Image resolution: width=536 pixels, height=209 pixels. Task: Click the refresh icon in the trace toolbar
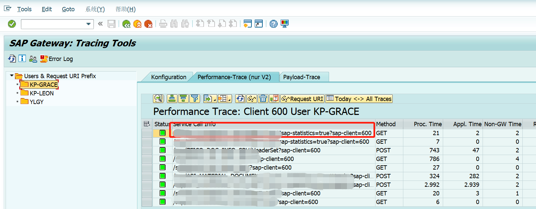coord(240,99)
